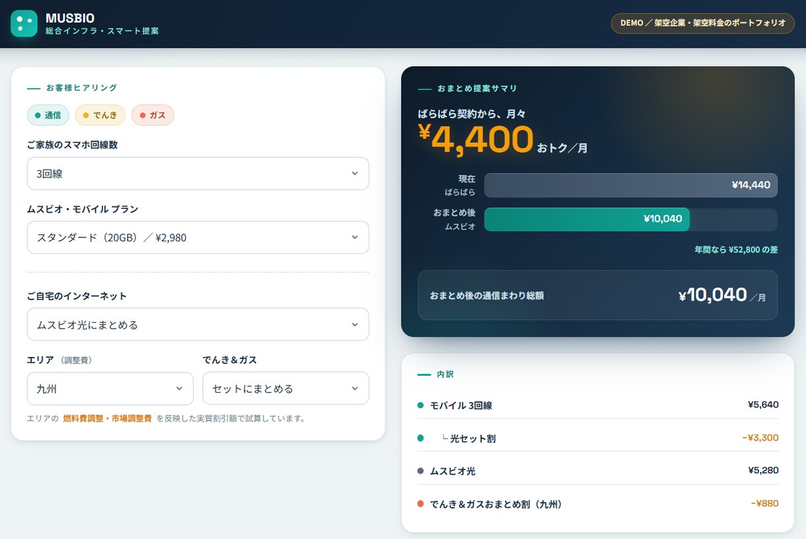Screen dimensions: 806x539
Task: Click the 総合インフラ・スマート提案 subtitle
Action: [102, 31]
